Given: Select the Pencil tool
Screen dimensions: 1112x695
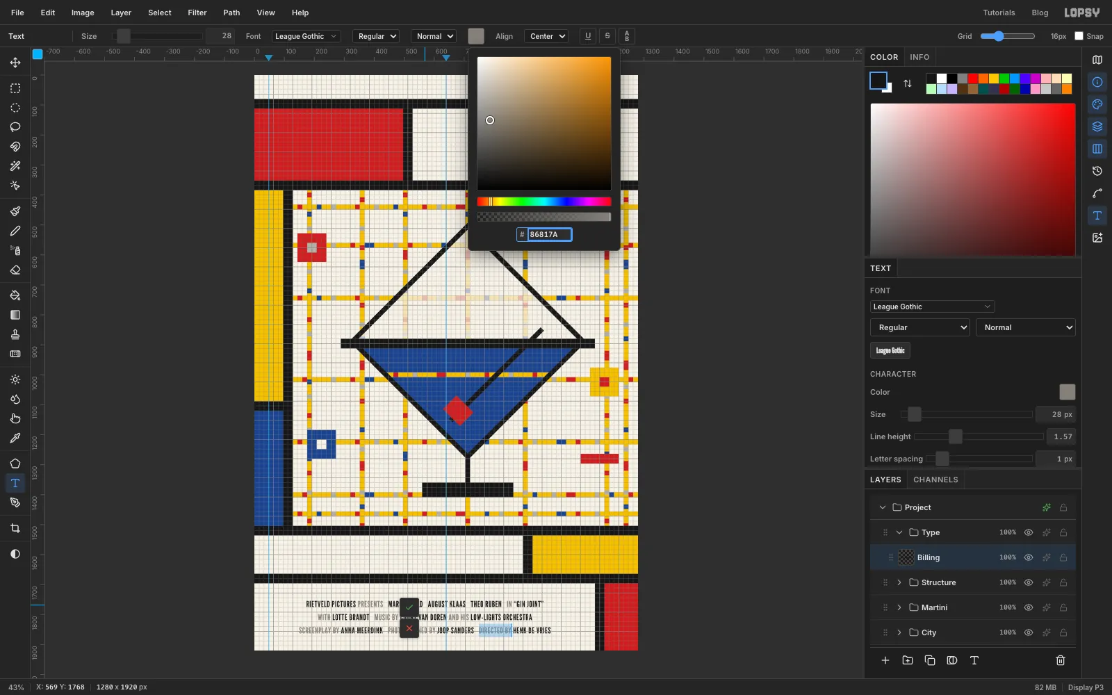Looking at the screenshot, I should click(15, 231).
